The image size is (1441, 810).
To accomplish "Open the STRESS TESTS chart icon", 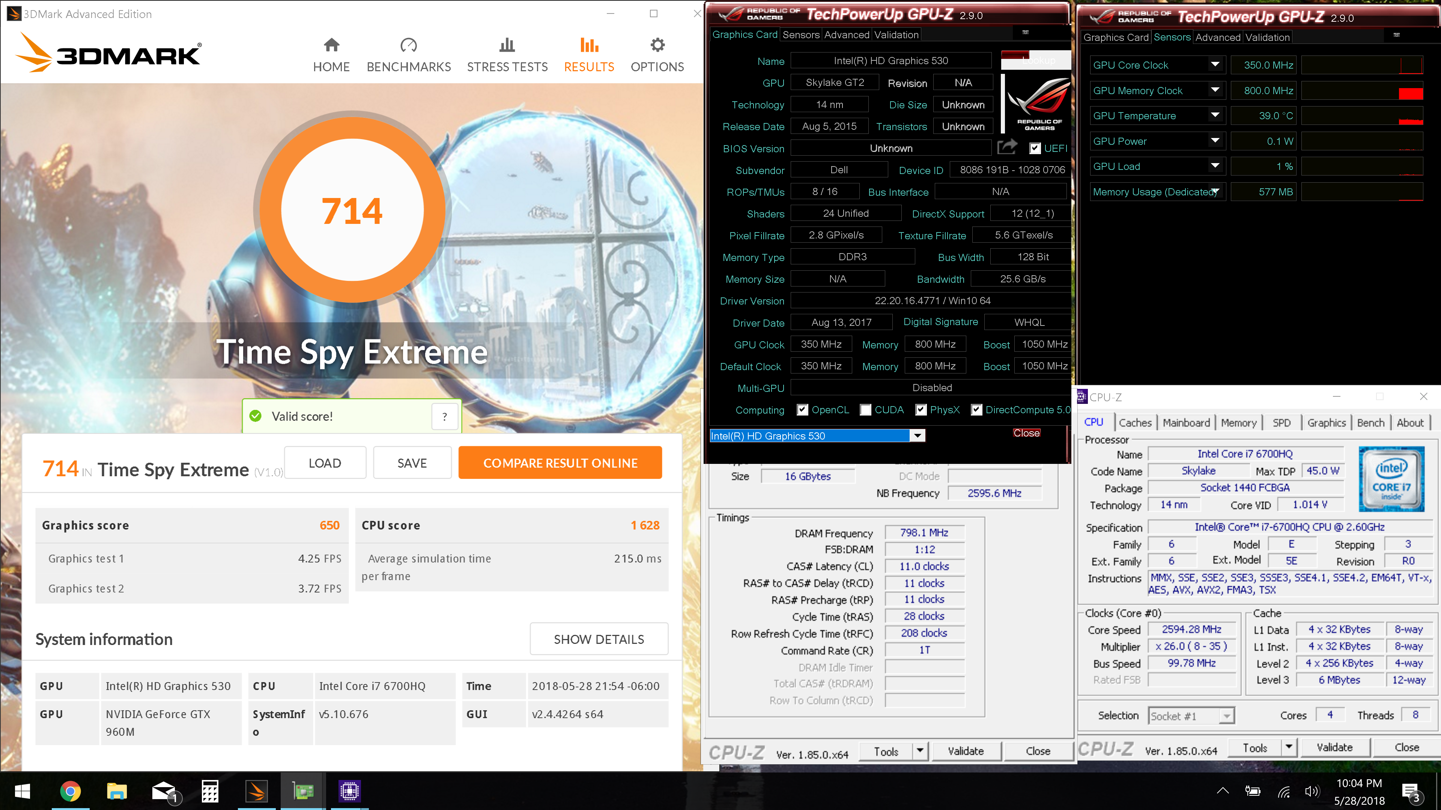I will (507, 45).
